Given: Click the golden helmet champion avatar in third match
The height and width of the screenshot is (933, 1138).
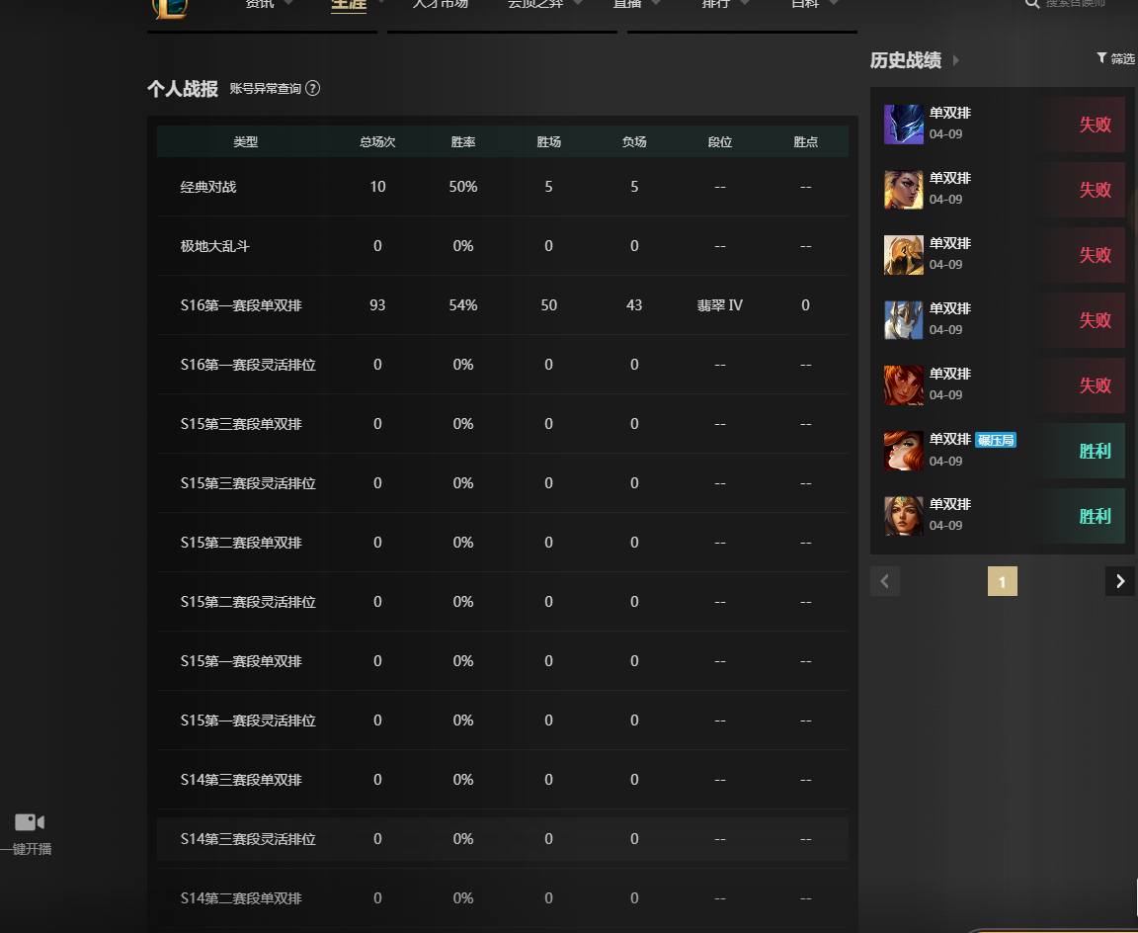Looking at the screenshot, I should tap(904, 255).
